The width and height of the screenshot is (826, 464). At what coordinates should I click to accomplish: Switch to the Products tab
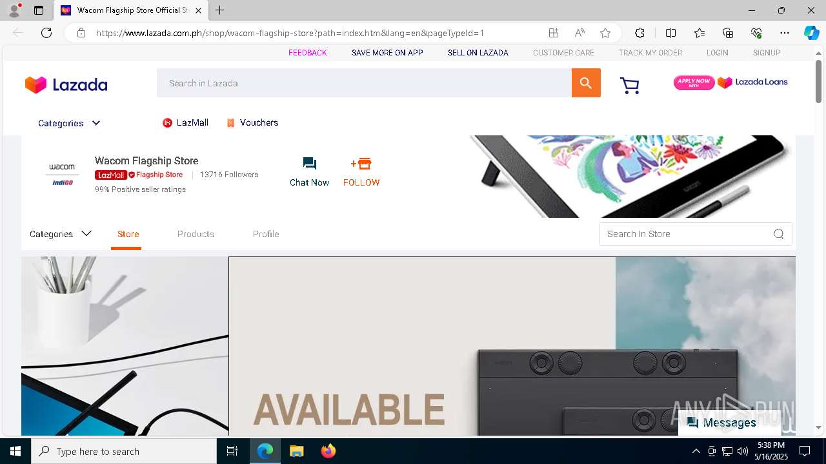[x=196, y=234]
